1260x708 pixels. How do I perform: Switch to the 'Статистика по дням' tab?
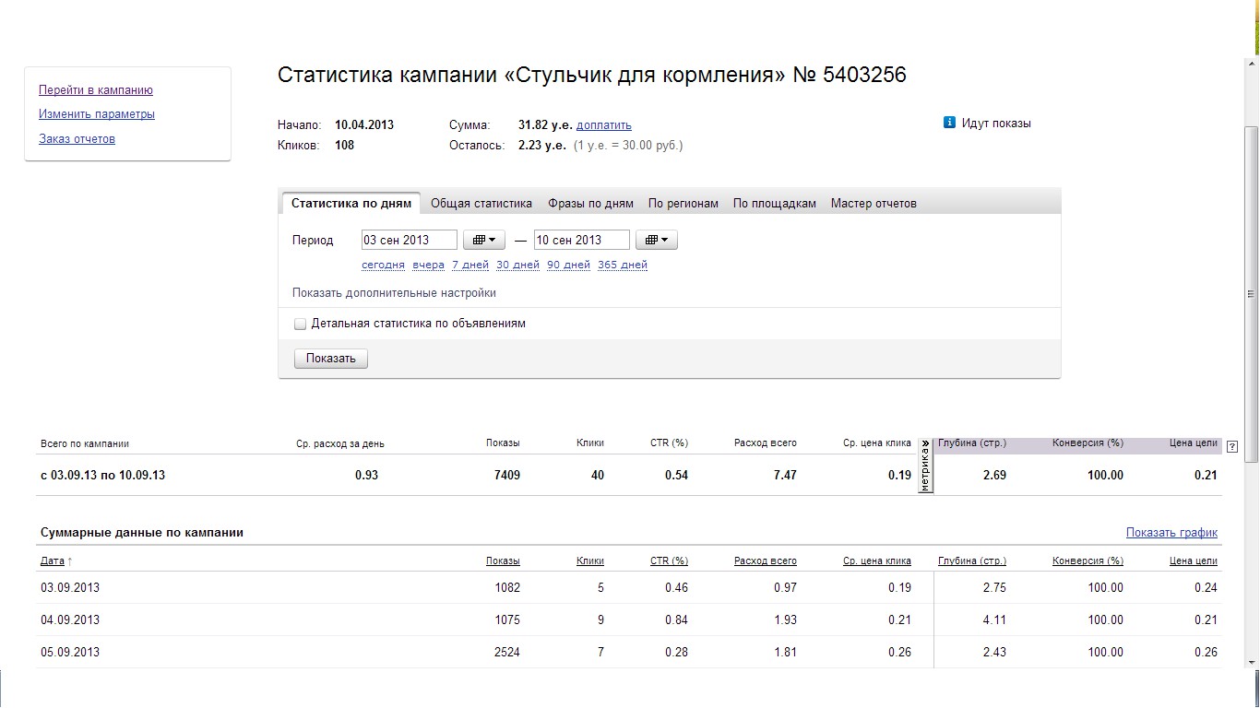351,203
